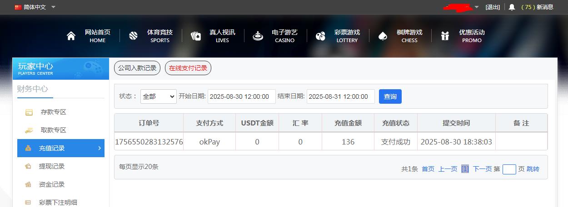Click the playing cards LIVES icon
The image size is (568, 207).
coord(196,36)
